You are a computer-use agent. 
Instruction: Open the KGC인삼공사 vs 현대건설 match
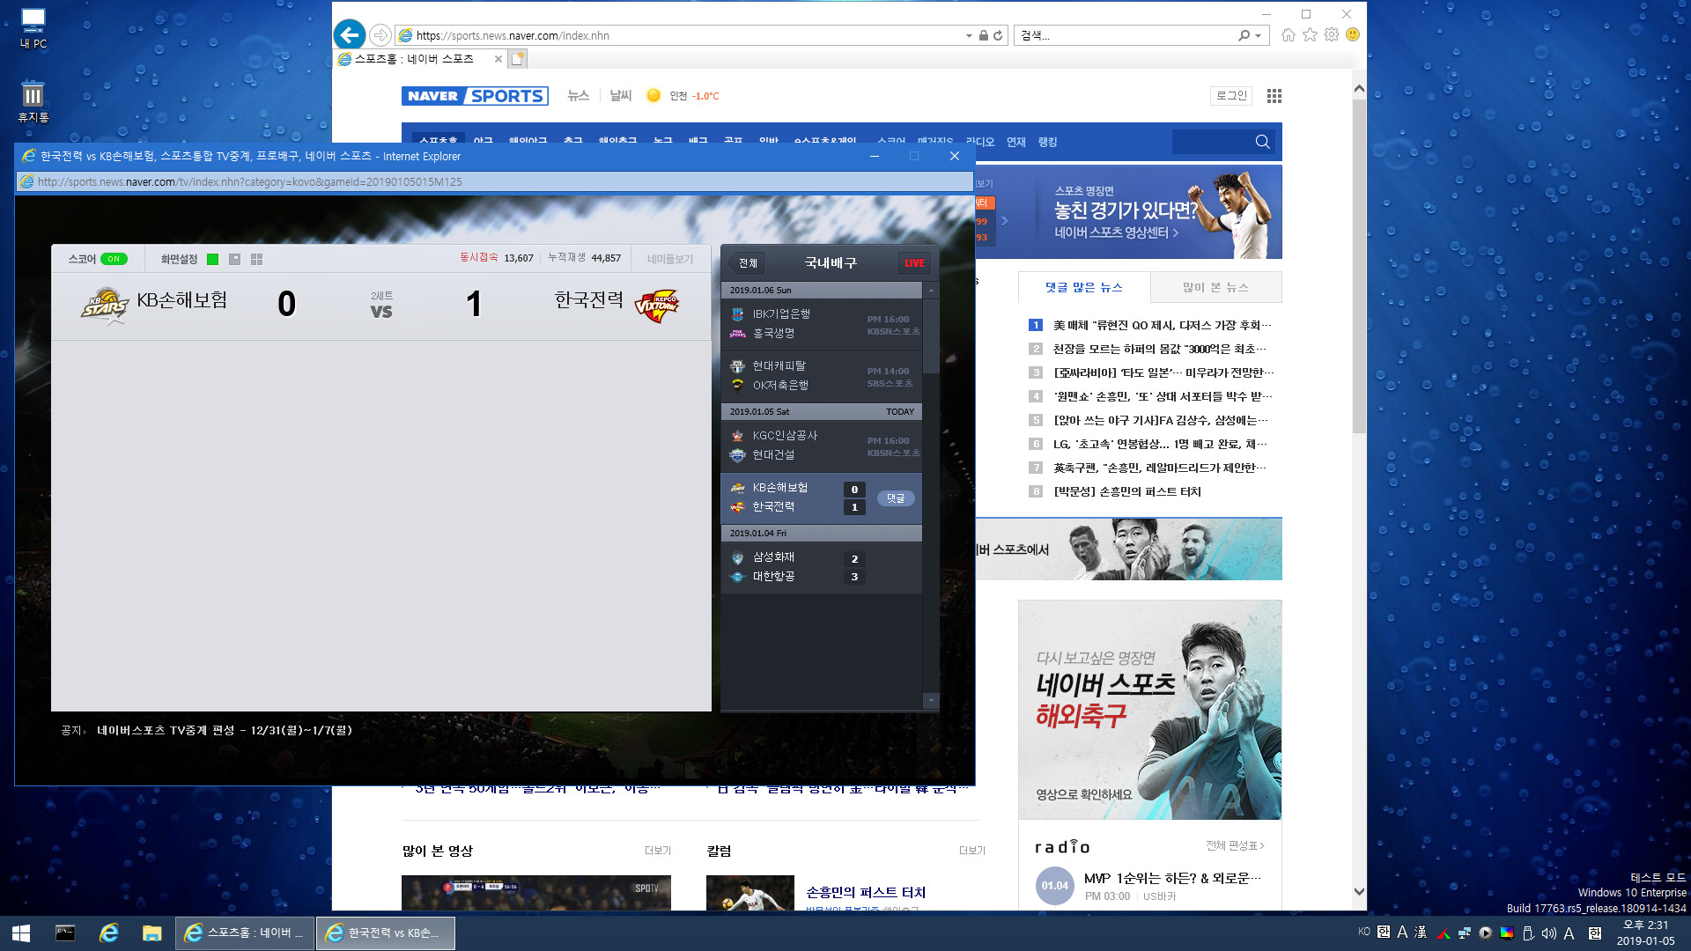click(821, 446)
